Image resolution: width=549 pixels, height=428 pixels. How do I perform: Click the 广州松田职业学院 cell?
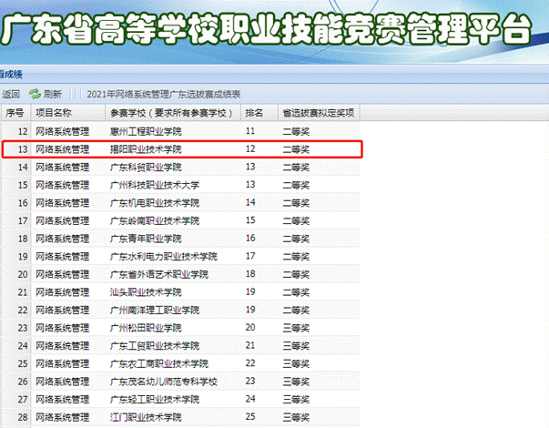pyautogui.click(x=146, y=327)
